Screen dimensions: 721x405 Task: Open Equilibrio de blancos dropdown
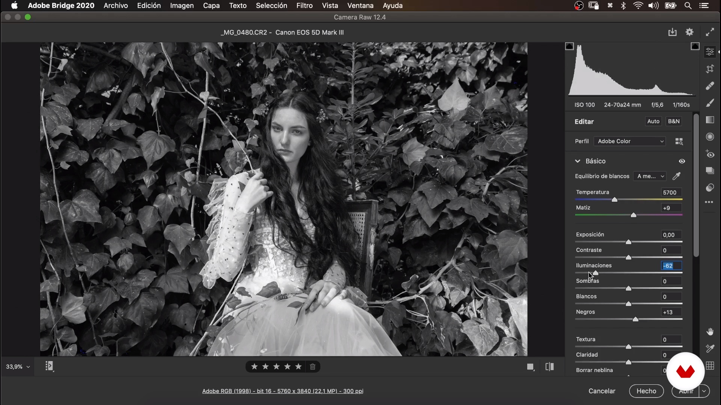pos(650,176)
